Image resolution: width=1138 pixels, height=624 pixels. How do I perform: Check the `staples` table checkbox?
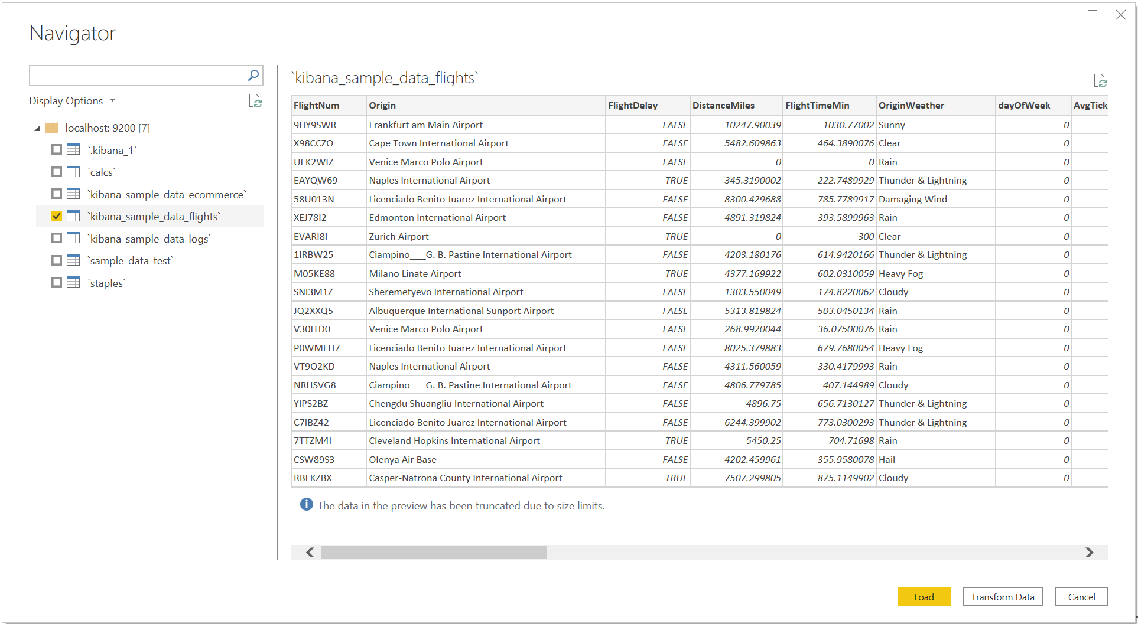click(x=57, y=282)
